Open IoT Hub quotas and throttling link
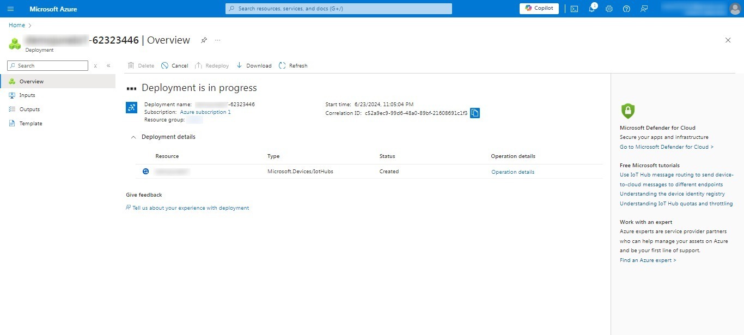Viewport: 744px width, 335px height. [x=676, y=204]
